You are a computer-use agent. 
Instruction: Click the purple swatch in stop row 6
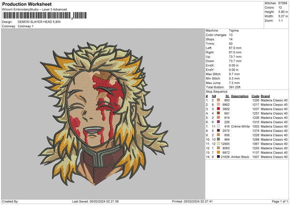(218, 122)
